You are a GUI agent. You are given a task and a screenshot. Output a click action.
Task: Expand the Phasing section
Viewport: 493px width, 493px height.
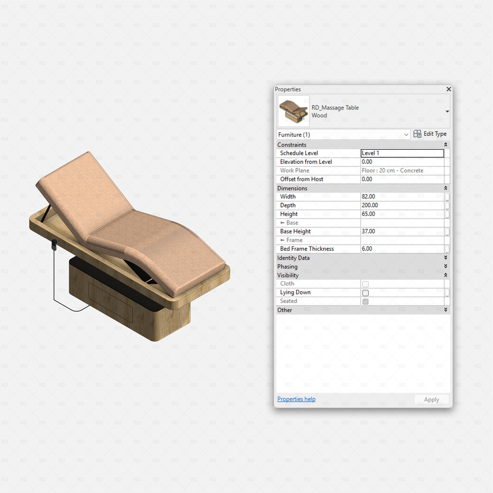(x=446, y=266)
